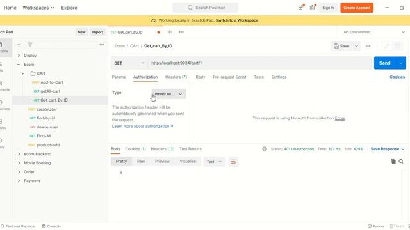Open the Save Response dropdown
The width and height of the screenshot is (410, 230).
click(x=388, y=149)
